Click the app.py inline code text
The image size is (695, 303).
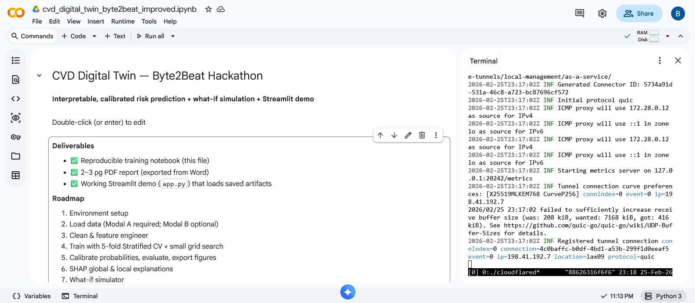pyautogui.click(x=174, y=184)
